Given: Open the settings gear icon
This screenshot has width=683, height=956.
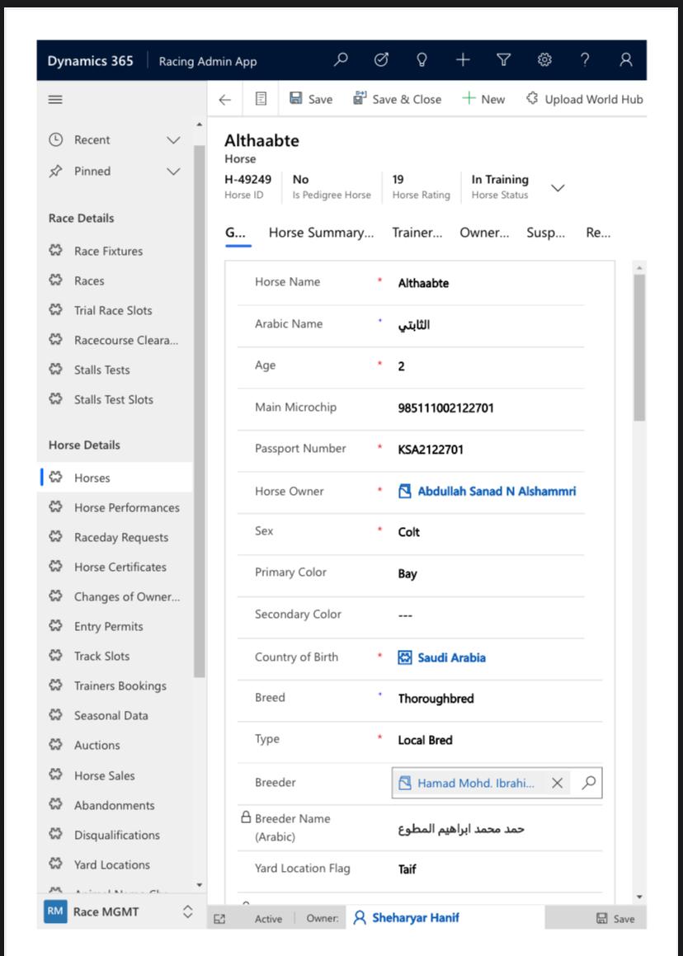Looking at the screenshot, I should click(544, 60).
